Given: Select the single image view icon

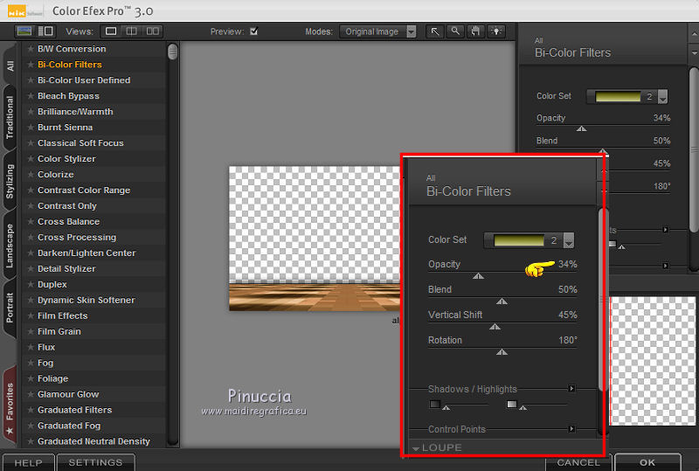Looking at the screenshot, I should [111, 31].
